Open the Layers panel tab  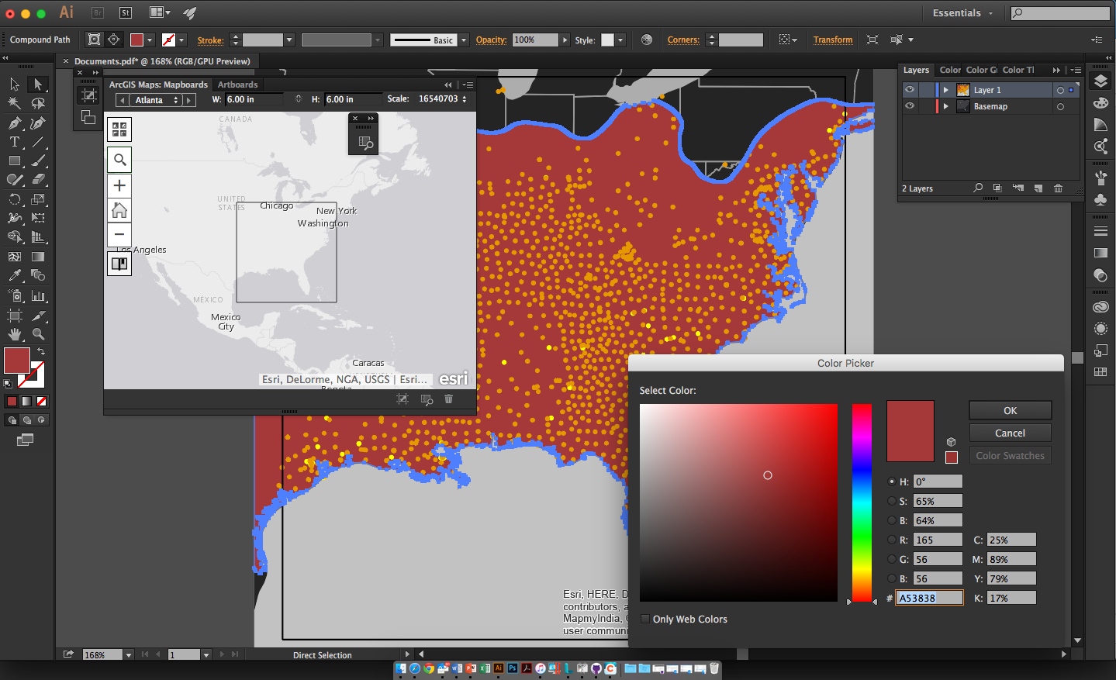click(916, 70)
